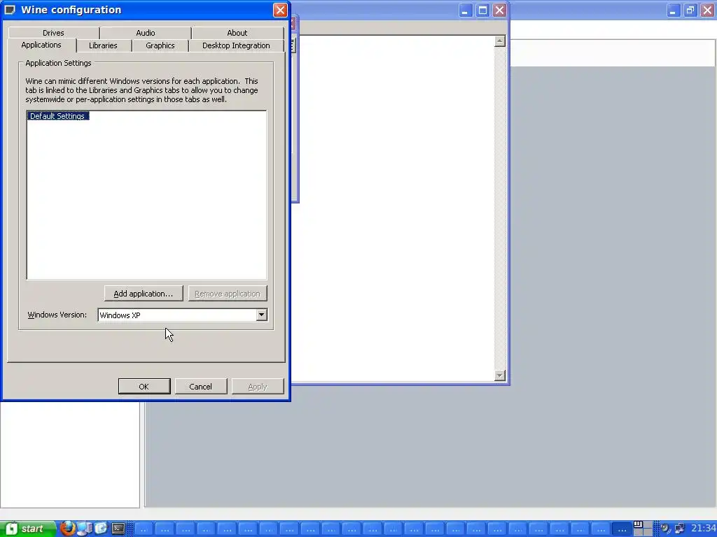Image resolution: width=717 pixels, height=537 pixels.
Task: Minimize the middle background window
Action: coord(465,10)
